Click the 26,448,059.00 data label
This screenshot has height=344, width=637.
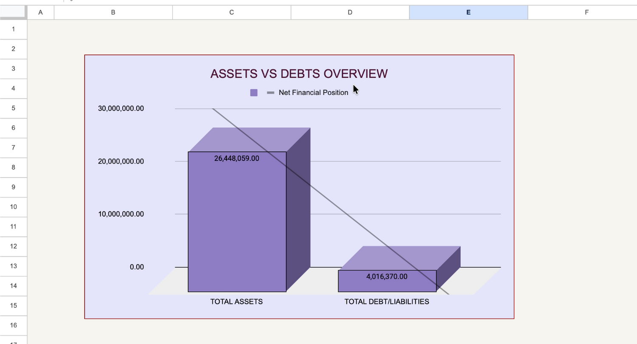(237, 158)
